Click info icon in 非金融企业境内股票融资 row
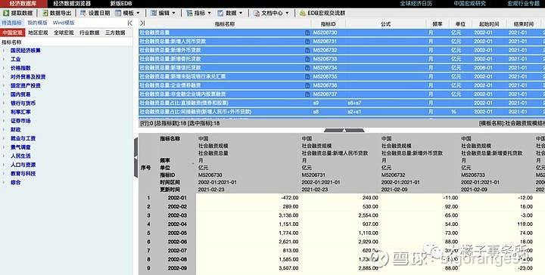This screenshot has width=545, height=275. click(x=307, y=94)
